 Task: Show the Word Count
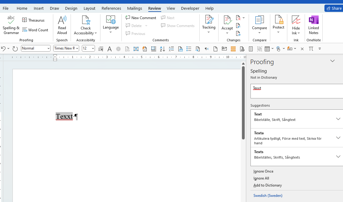(x=35, y=30)
